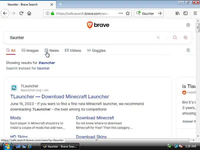Open Brave Search settings gear
Image resolution: width=200 pixels, height=150 pixels.
click(x=188, y=25)
